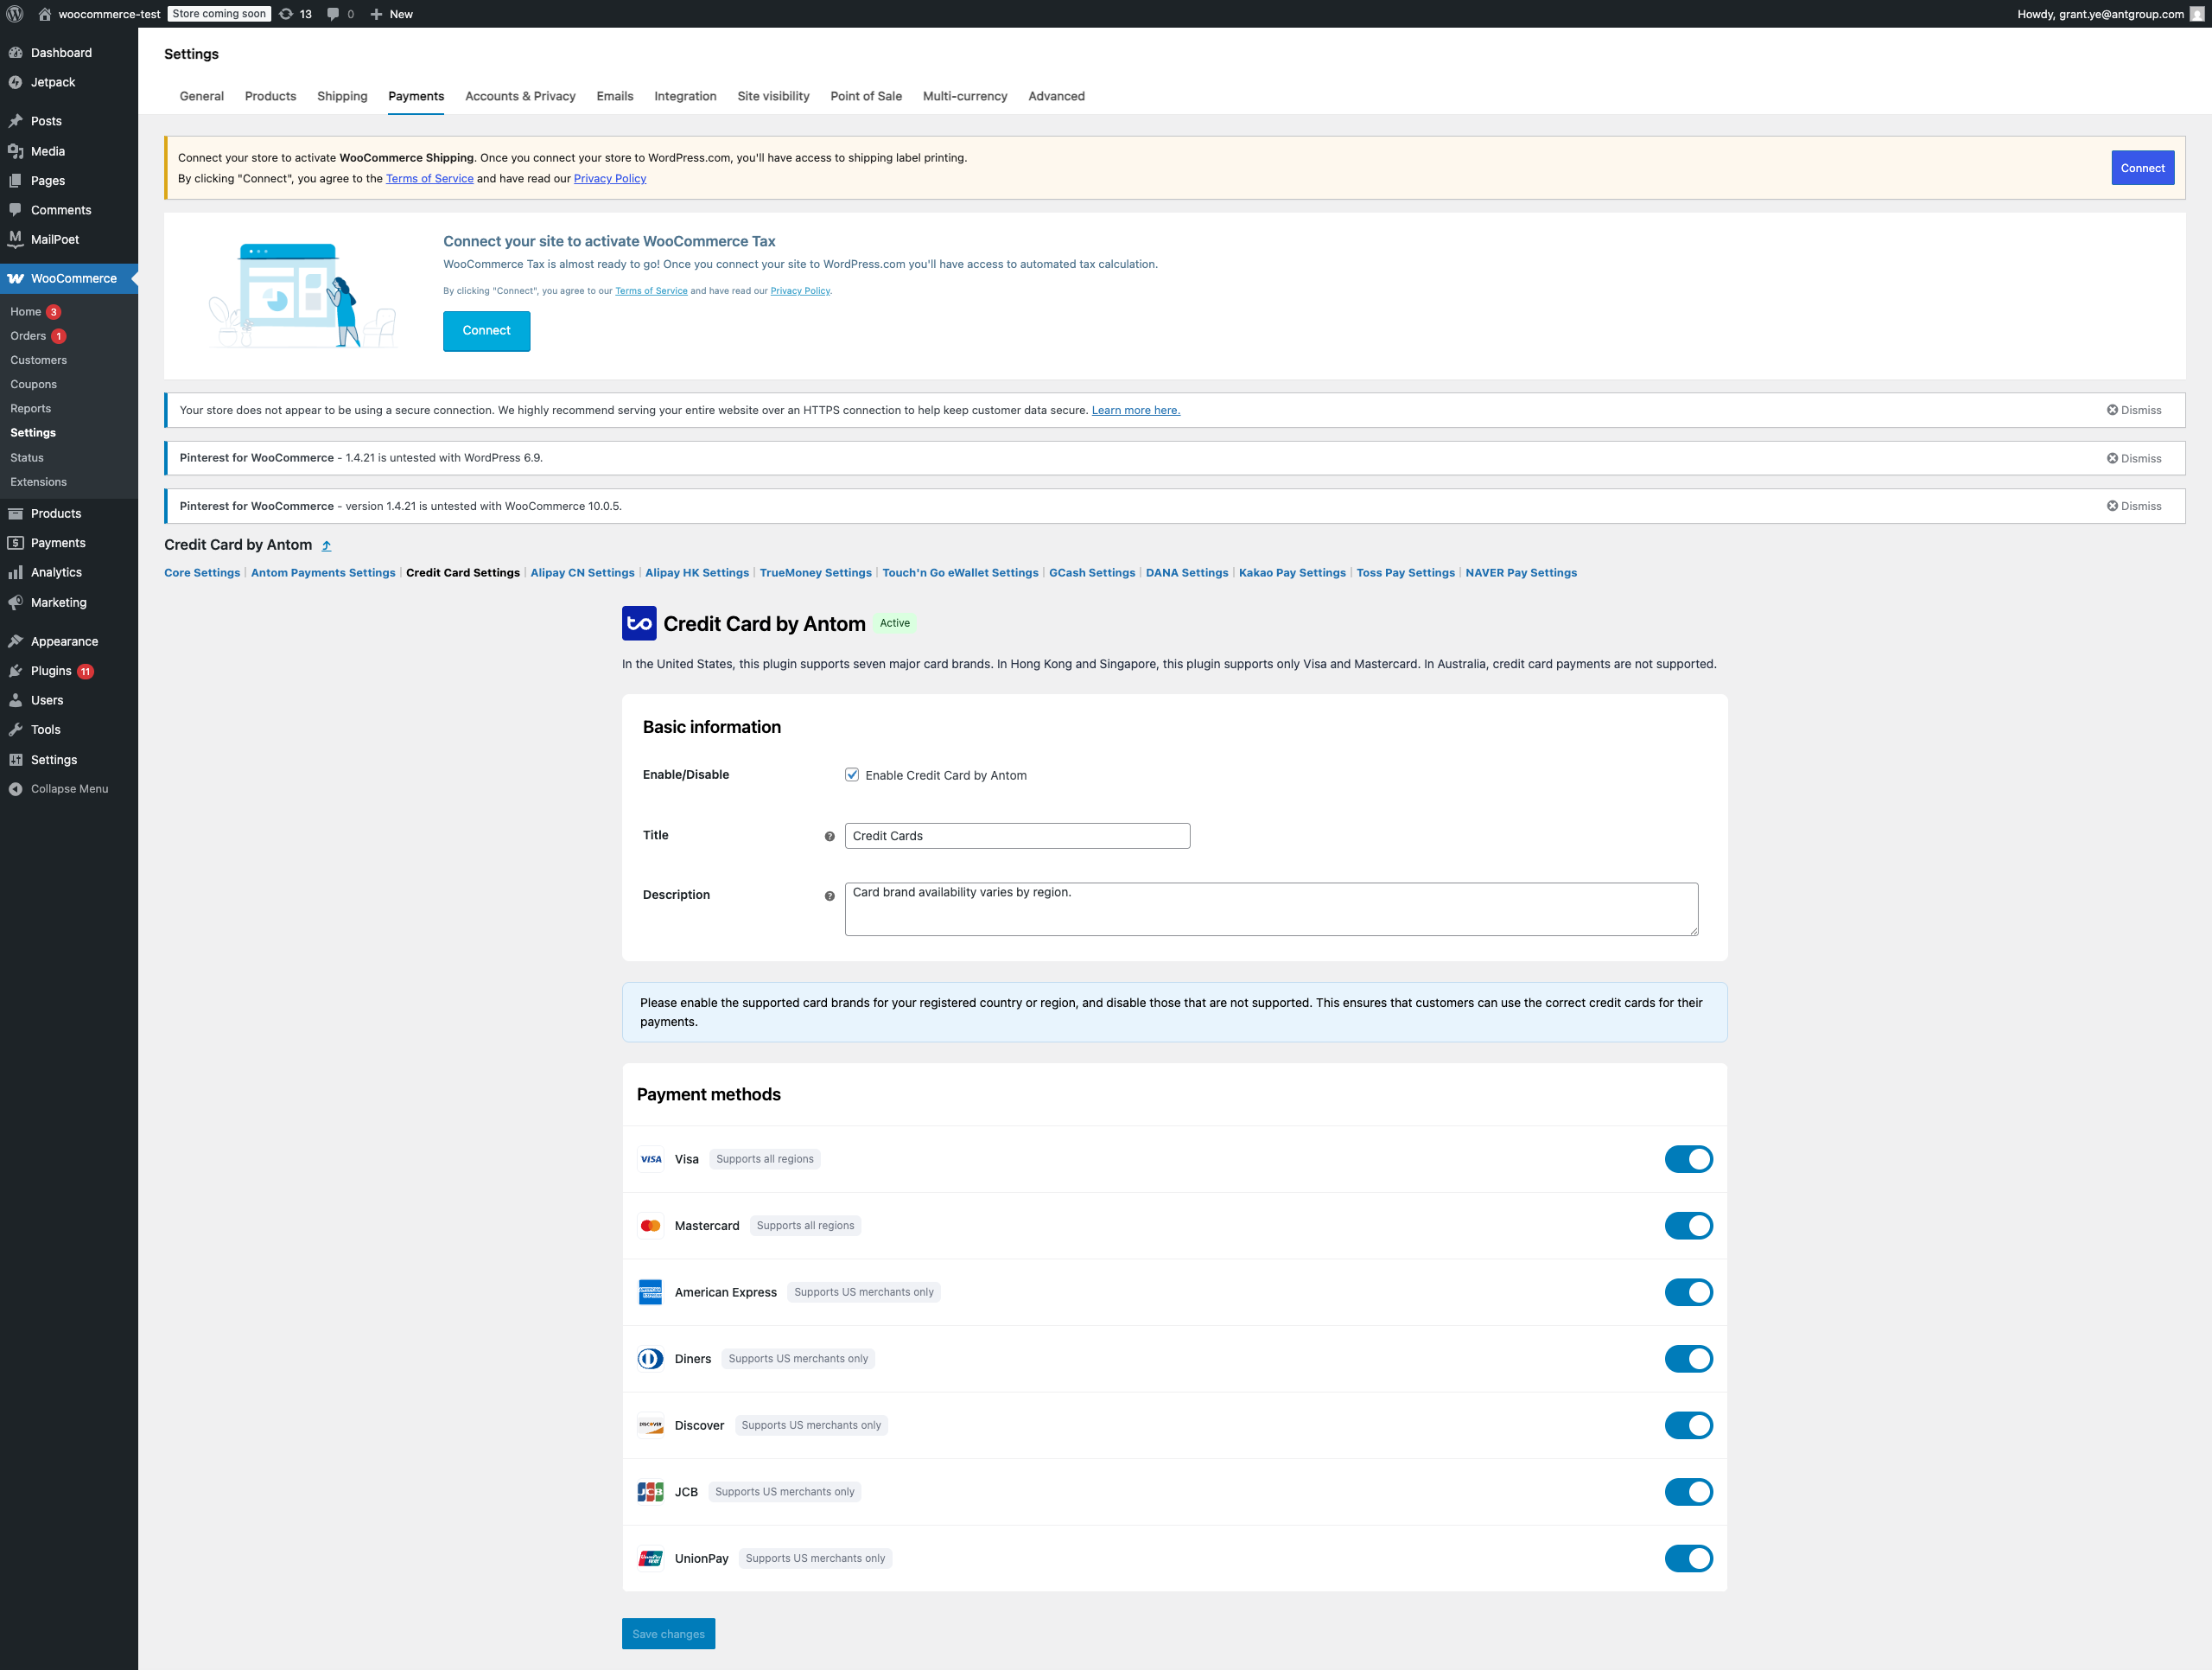Viewport: 2212px width, 1670px height.
Task: Open the Core Settings link
Action: 202,572
